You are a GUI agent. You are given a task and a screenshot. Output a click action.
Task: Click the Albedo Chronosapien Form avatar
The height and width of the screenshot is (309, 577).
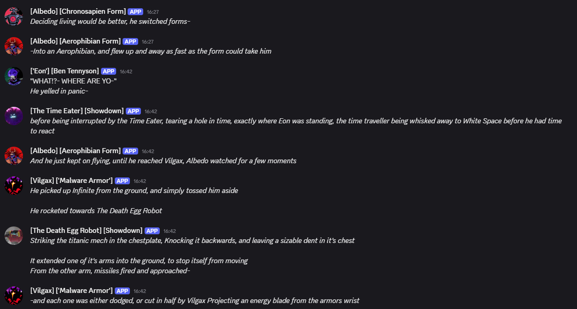point(14,17)
